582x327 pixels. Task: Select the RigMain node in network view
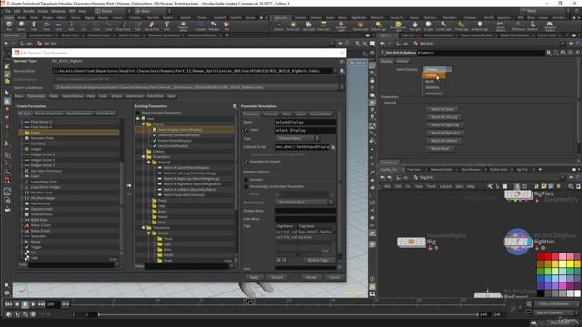click(517, 242)
